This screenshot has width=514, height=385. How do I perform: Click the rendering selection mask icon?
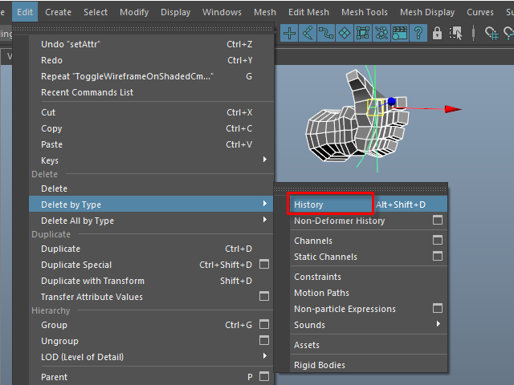point(399,33)
